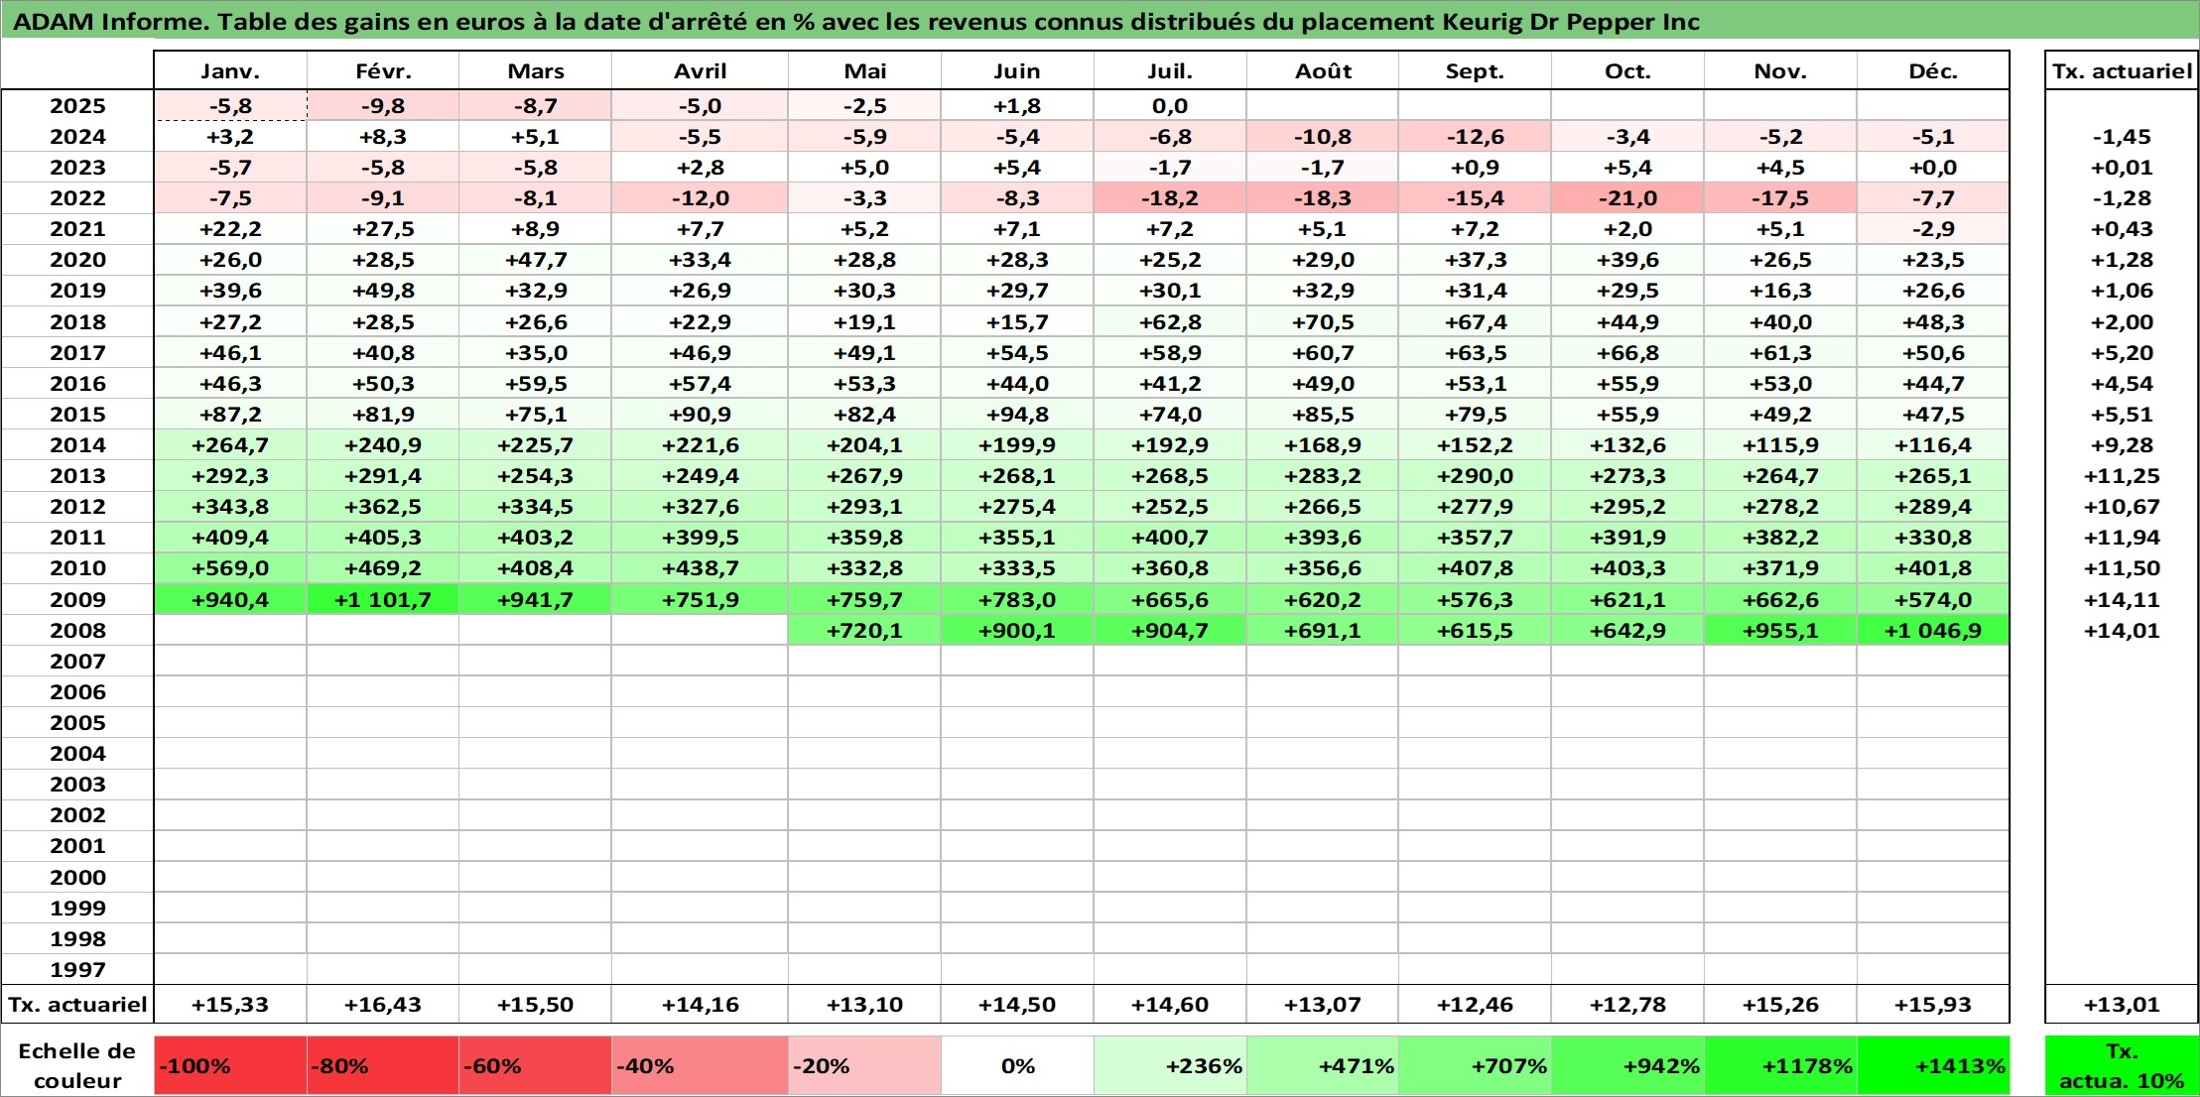This screenshot has height=1097, width=2200.
Task: Click the Juil. column header
Action: (x=1170, y=71)
